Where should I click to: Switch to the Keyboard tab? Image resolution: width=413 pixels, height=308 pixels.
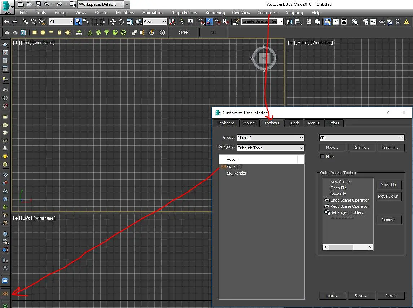pyautogui.click(x=226, y=123)
